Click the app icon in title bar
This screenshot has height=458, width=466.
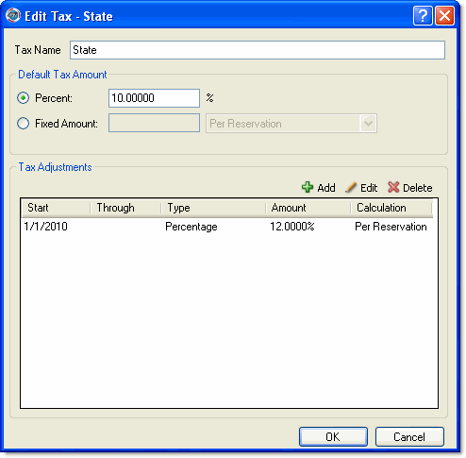pos(13,15)
